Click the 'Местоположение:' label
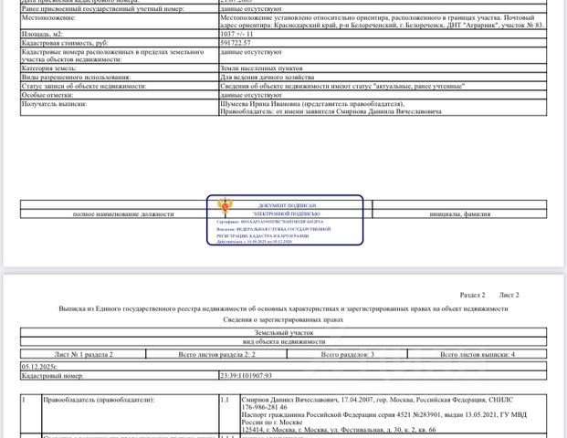Viewport: 567px width, 438px height. pos(48,17)
